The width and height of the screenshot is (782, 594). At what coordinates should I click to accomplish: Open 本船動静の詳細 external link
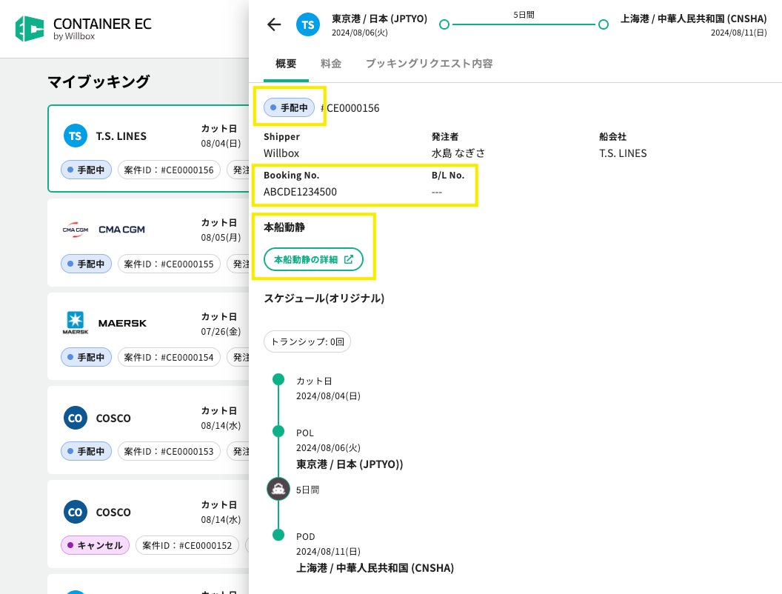tap(313, 259)
